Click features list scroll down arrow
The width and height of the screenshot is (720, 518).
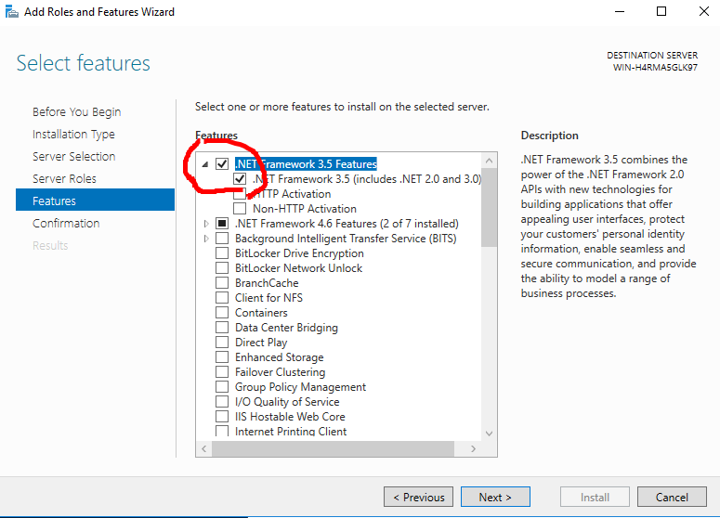(489, 434)
